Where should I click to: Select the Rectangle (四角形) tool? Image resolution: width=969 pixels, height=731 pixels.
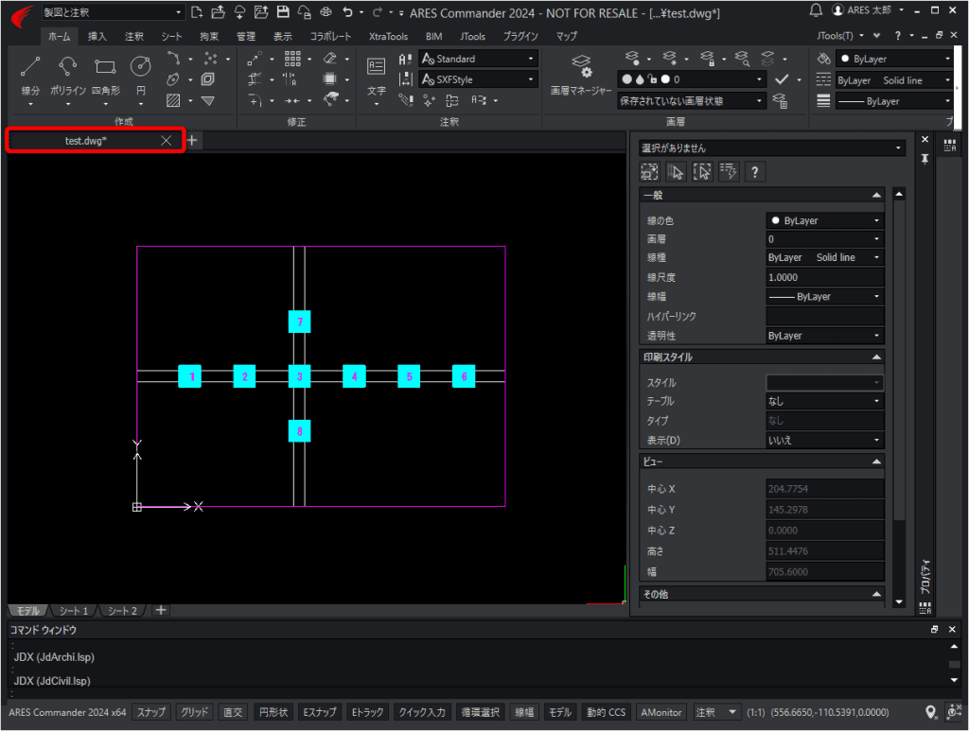click(106, 74)
